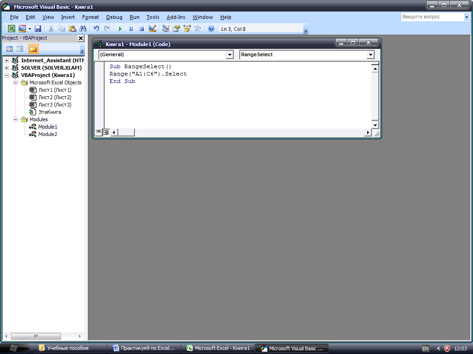Select SOLVER (SOLVER.XLAM) project
Image resolution: width=473 pixels, height=354 pixels.
[x=51, y=68]
